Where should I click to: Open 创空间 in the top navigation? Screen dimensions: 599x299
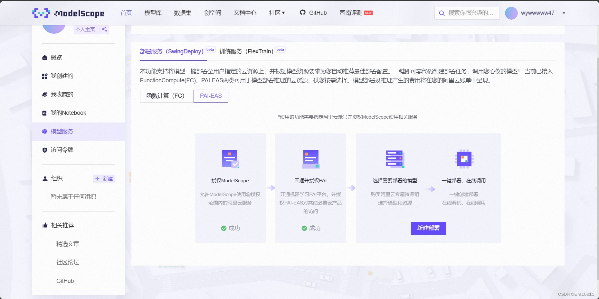tap(213, 13)
